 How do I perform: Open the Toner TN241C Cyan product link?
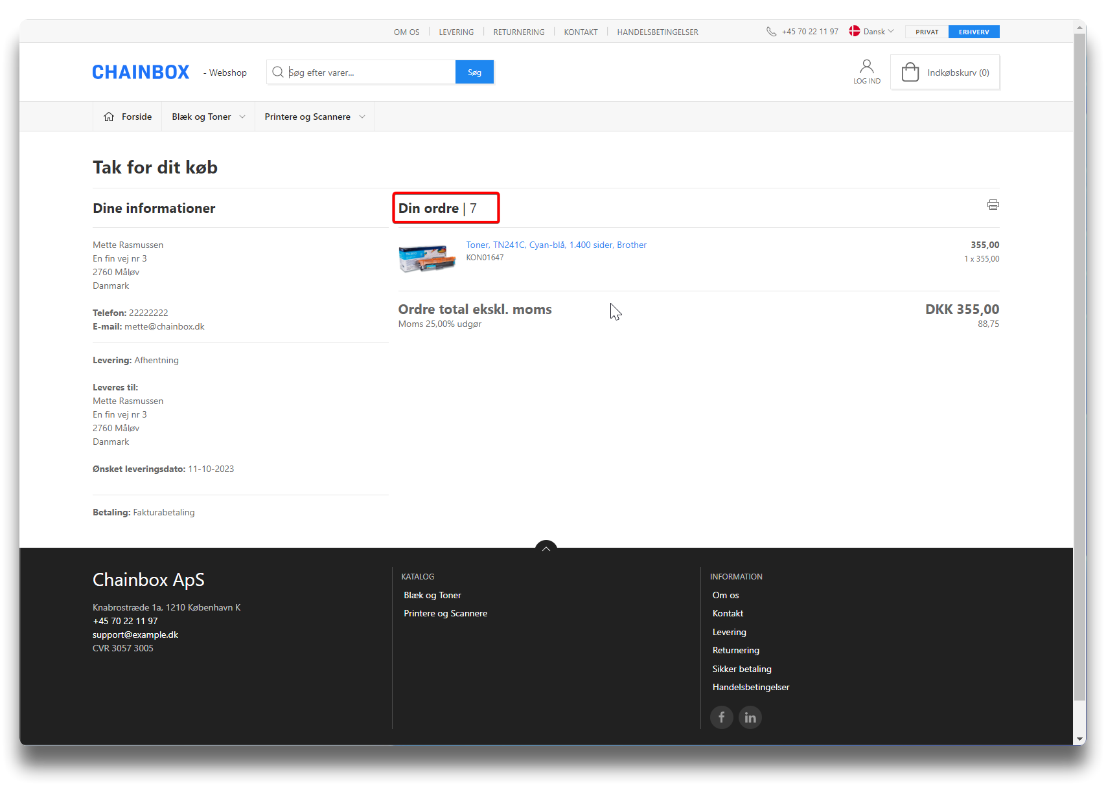556,245
